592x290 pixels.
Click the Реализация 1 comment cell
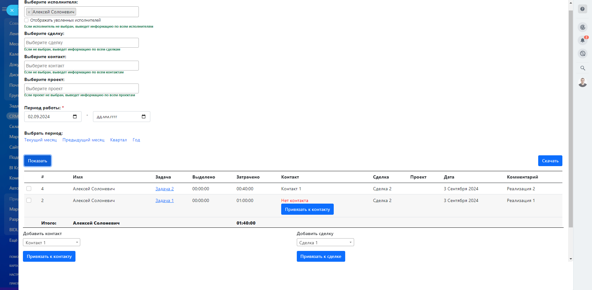[x=521, y=200]
